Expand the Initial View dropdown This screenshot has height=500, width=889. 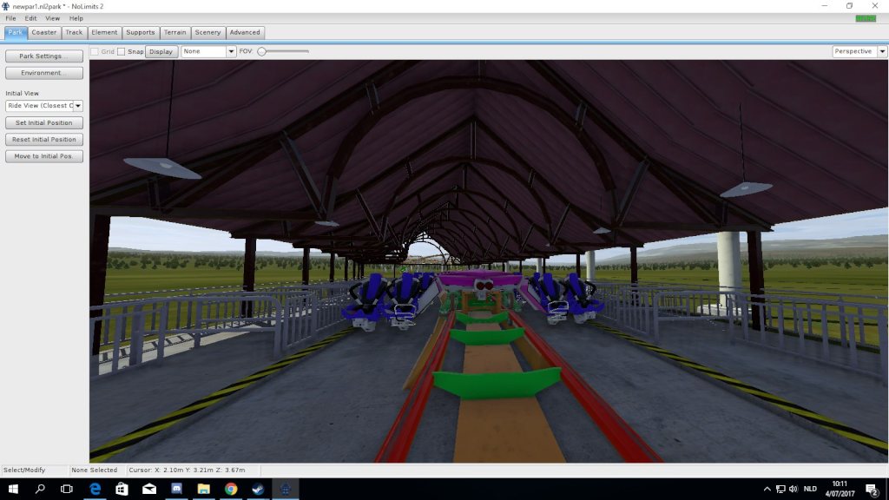(x=77, y=106)
